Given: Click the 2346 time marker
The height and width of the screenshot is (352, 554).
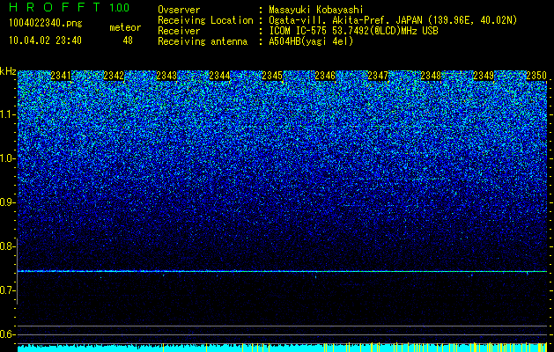Looking at the screenshot, I should coord(325,76).
